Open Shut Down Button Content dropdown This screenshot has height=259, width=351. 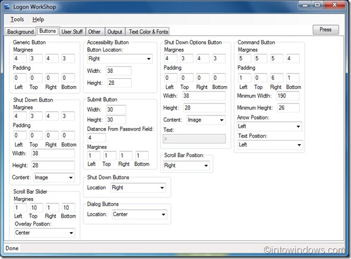pos(54,178)
